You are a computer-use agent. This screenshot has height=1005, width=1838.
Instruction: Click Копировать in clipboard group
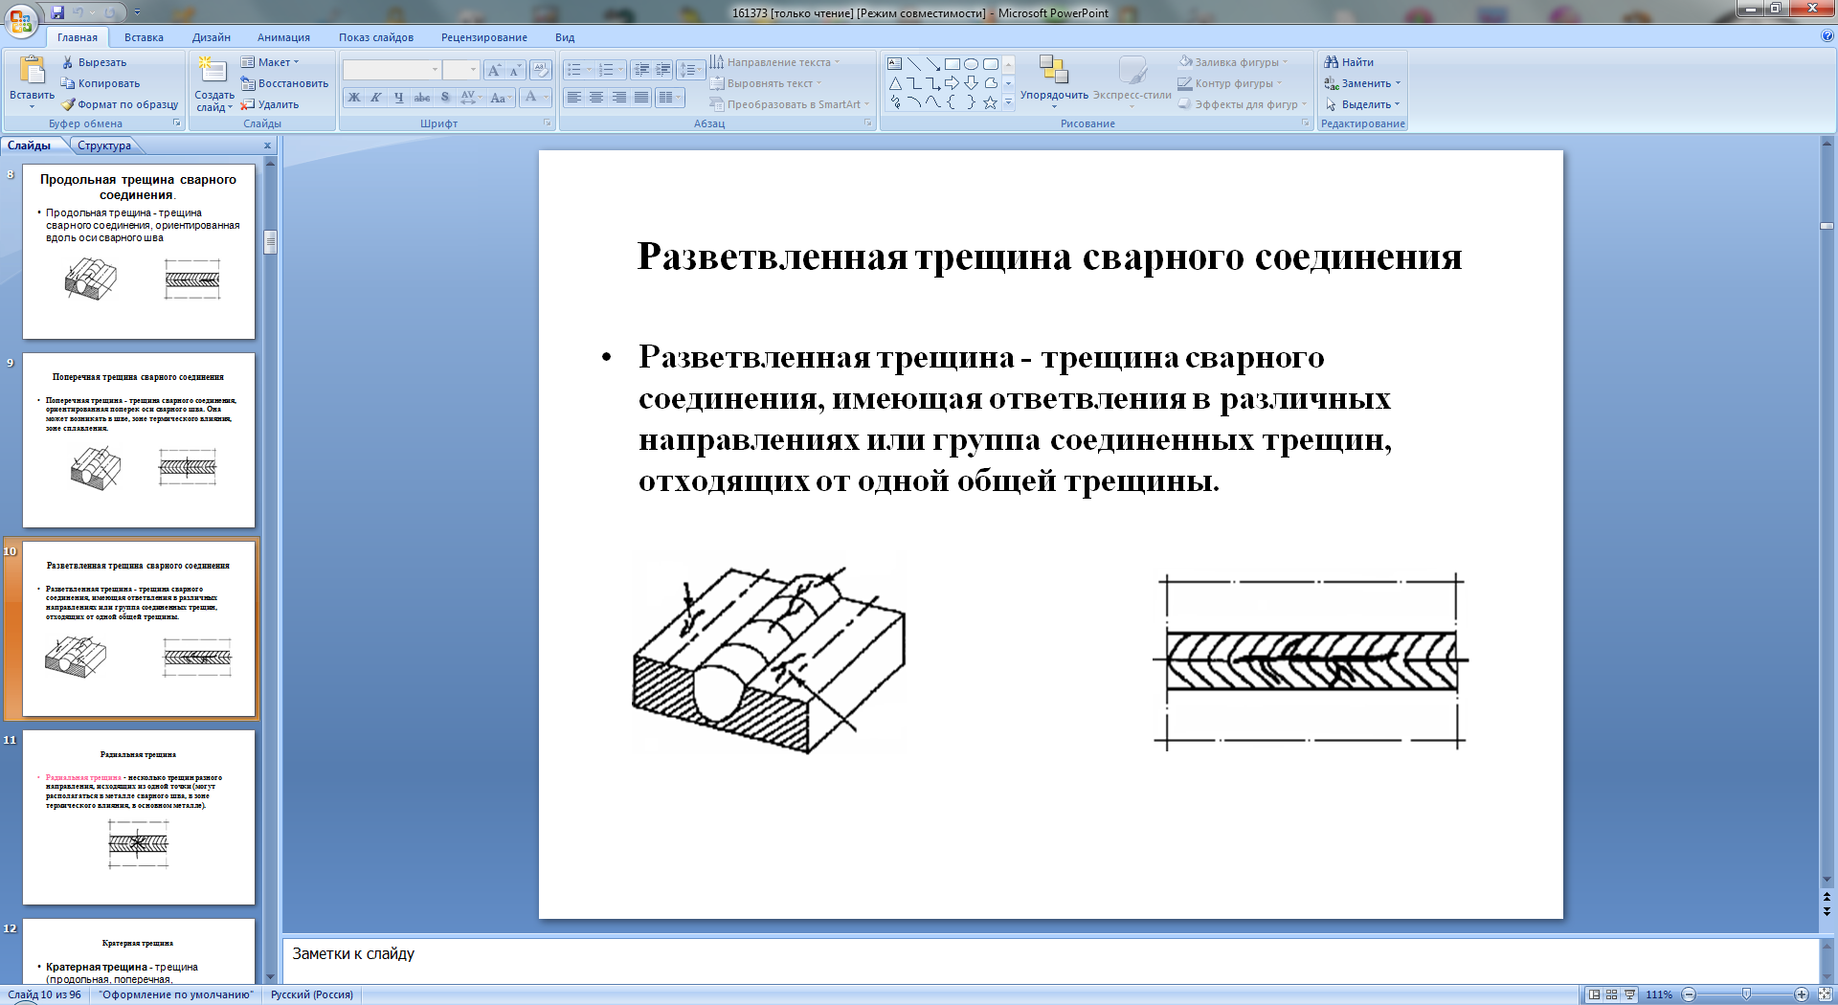(101, 83)
